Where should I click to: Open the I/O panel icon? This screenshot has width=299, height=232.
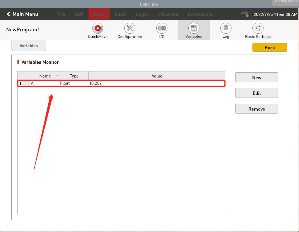tap(162, 28)
